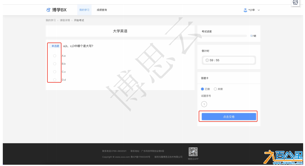Go to 我的学习 in breadcrumb
Screen dimensions: 305x166
point(51,20)
